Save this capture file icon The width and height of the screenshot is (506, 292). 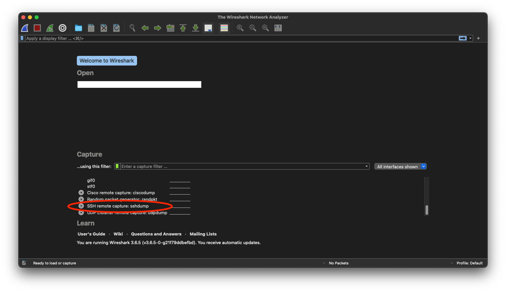pyautogui.click(x=91, y=28)
